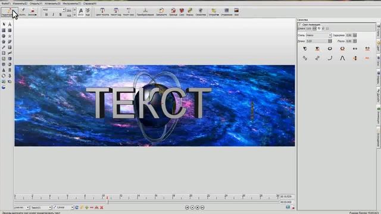Click the red minus remove keyframe icon

[92, 207]
